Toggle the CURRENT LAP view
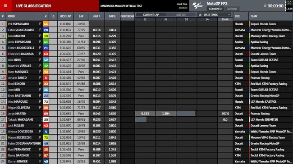Screen dimensions: 293x164 click(x=151, y=14)
